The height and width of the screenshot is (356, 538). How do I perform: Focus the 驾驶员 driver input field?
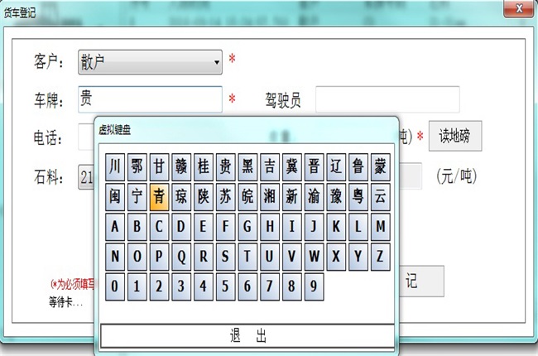(x=387, y=99)
